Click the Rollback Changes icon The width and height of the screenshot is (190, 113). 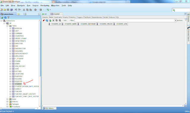pyautogui.click(x=60, y=20)
